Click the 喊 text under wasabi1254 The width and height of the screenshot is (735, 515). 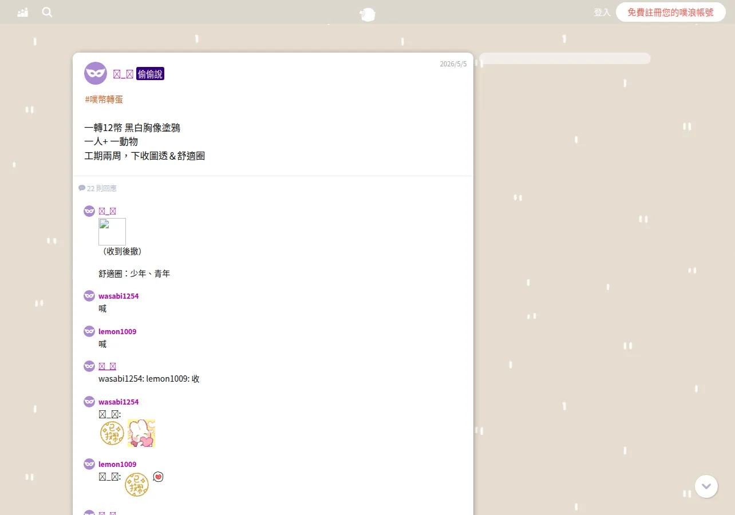coord(102,308)
